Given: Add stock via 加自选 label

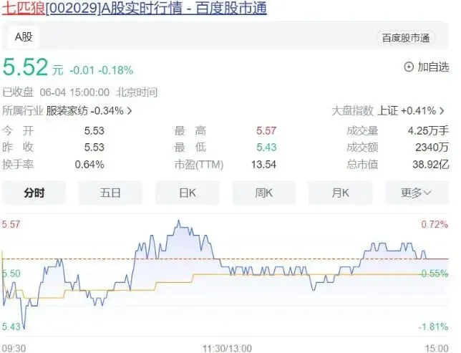Looking at the screenshot, I should tap(433, 67).
